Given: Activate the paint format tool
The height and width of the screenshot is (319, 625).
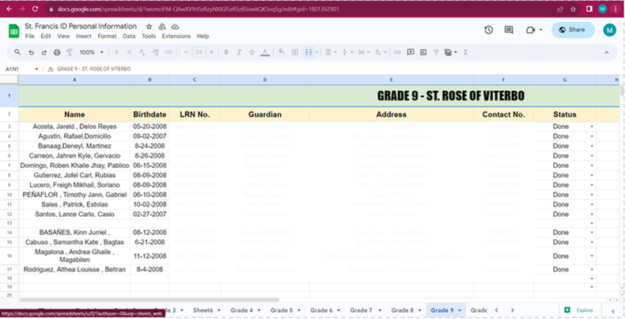Looking at the screenshot, I should pyautogui.click(x=70, y=52).
